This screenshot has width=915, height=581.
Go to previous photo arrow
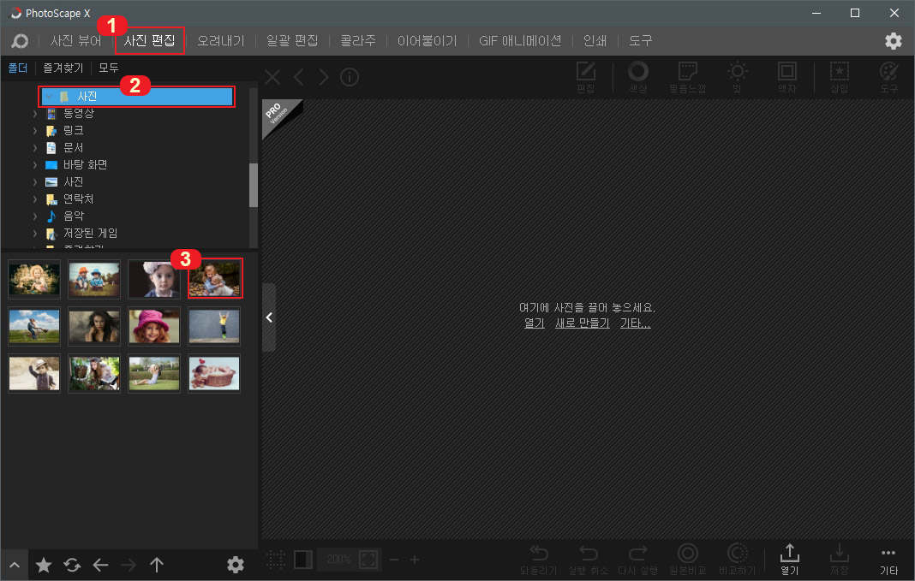point(299,77)
